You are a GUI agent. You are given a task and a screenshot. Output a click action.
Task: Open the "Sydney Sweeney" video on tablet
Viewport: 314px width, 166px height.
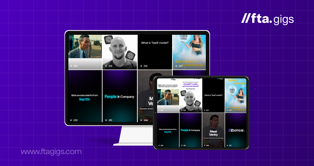point(236,95)
